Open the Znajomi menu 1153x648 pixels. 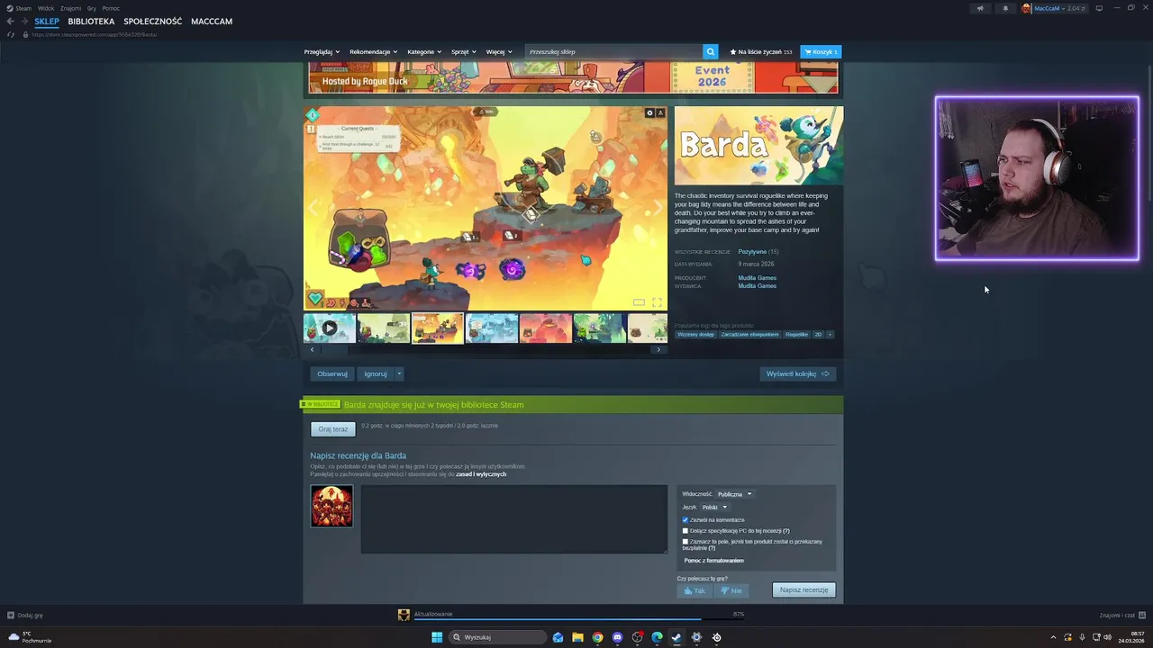click(x=70, y=8)
